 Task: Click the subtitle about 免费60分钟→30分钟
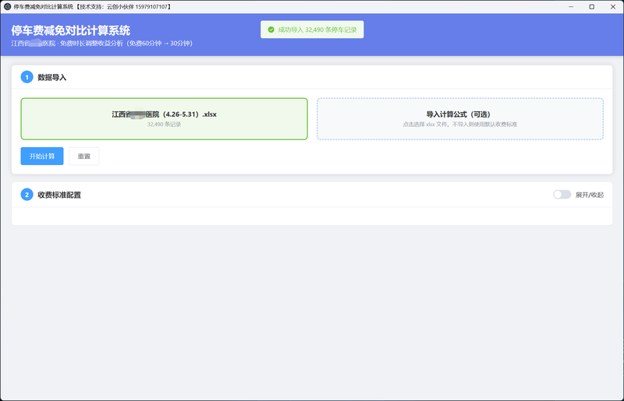pos(102,44)
